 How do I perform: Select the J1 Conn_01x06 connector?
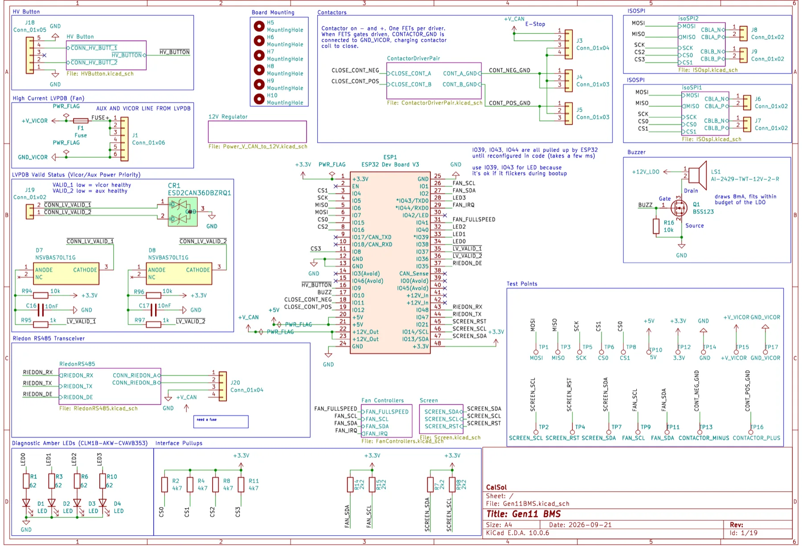click(125, 139)
